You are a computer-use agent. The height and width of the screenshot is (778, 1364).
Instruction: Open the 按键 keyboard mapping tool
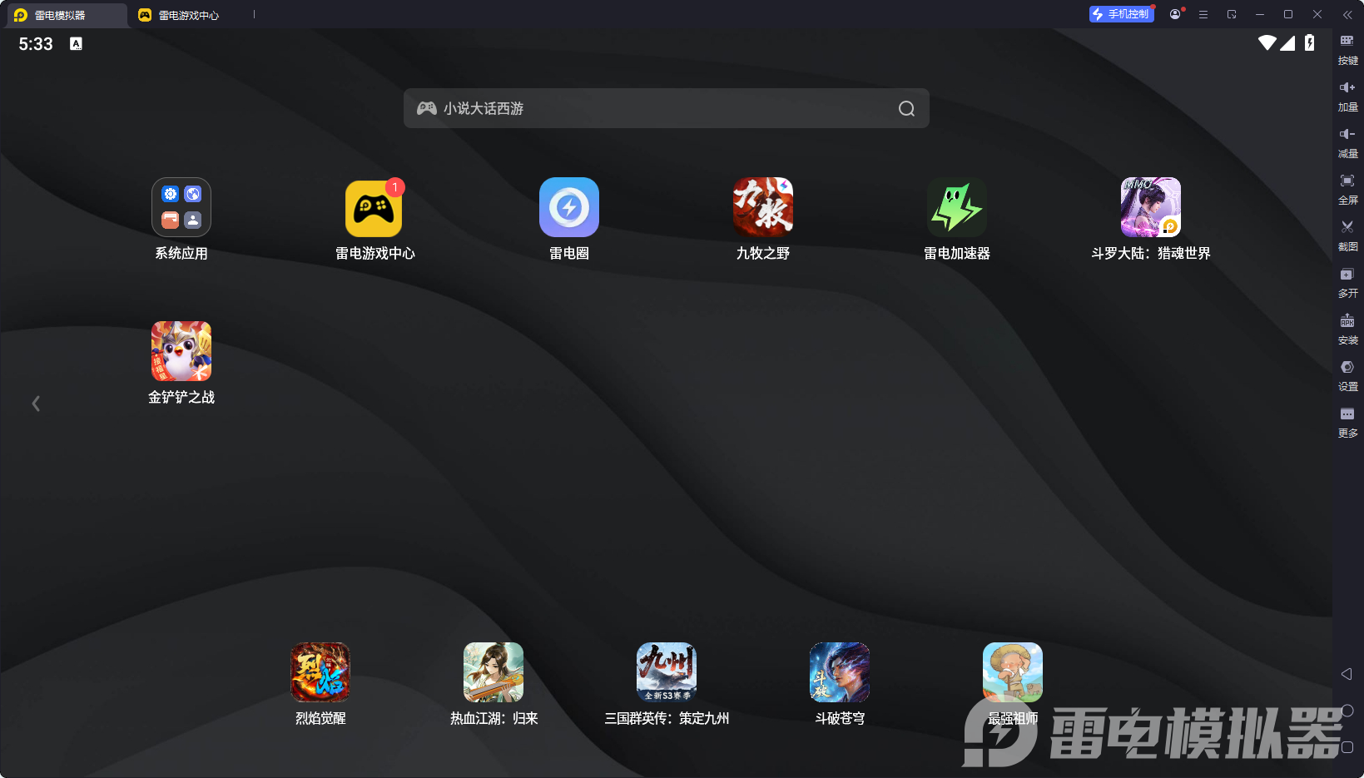tap(1347, 49)
